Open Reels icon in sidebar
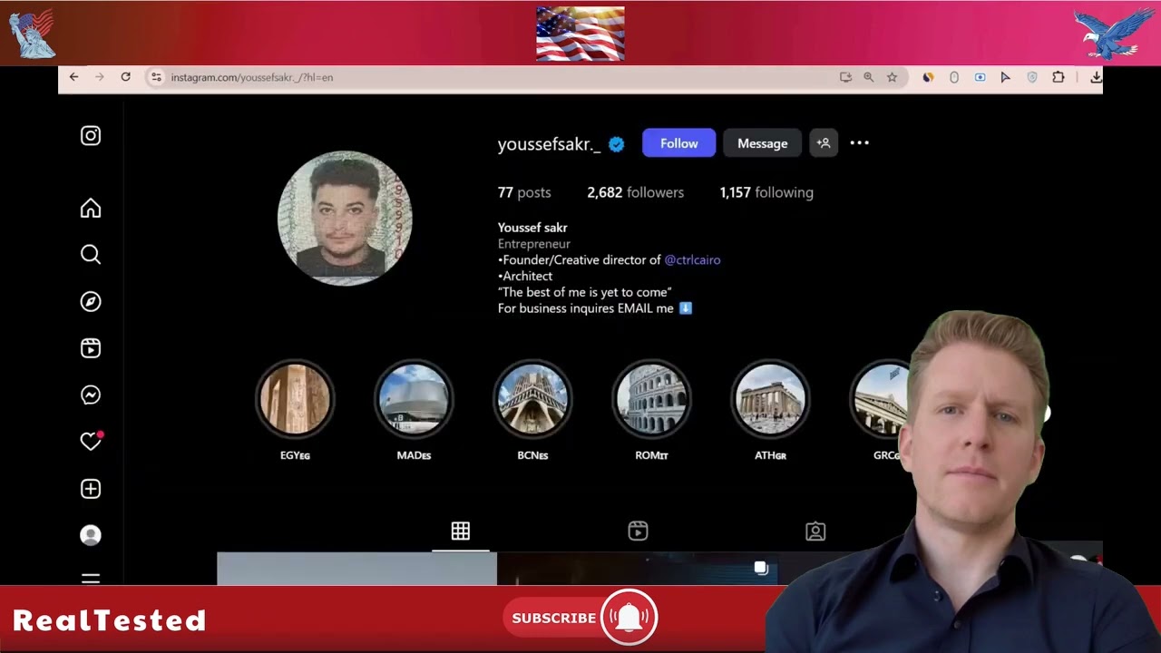This screenshot has width=1161, height=653. [x=91, y=348]
